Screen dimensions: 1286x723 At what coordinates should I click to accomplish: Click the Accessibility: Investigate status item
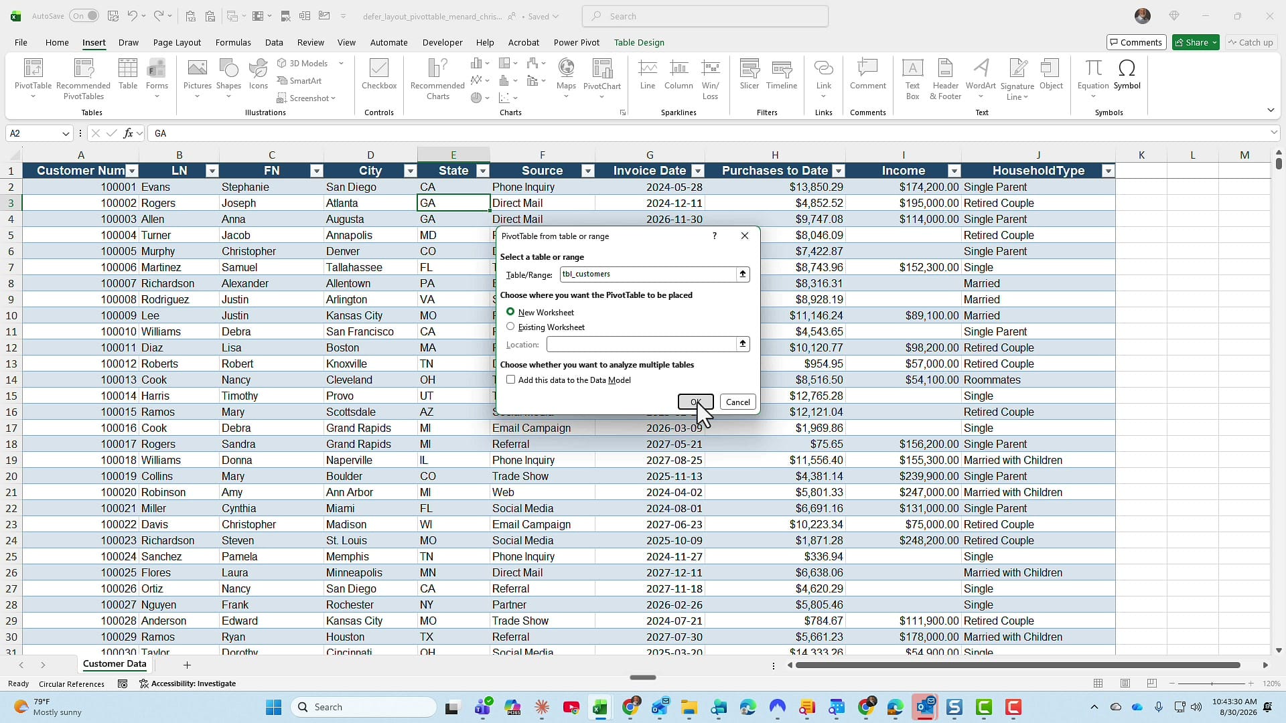point(188,684)
